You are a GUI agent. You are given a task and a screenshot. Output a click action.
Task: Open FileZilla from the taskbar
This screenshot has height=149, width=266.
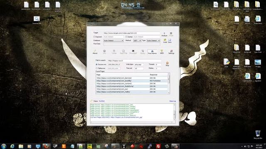(x=158, y=146)
